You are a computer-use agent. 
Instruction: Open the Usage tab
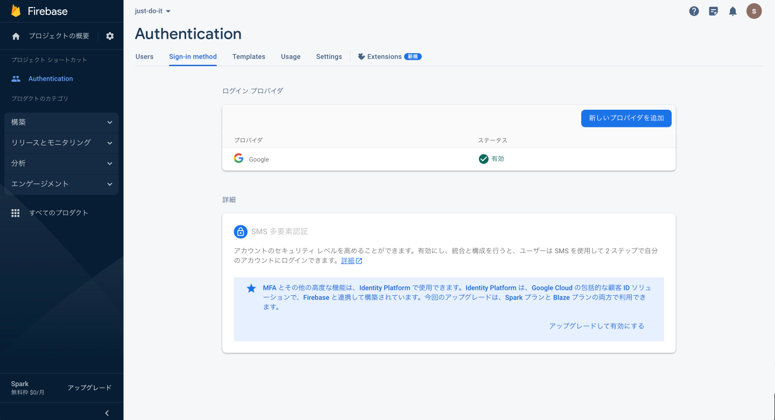pos(291,56)
